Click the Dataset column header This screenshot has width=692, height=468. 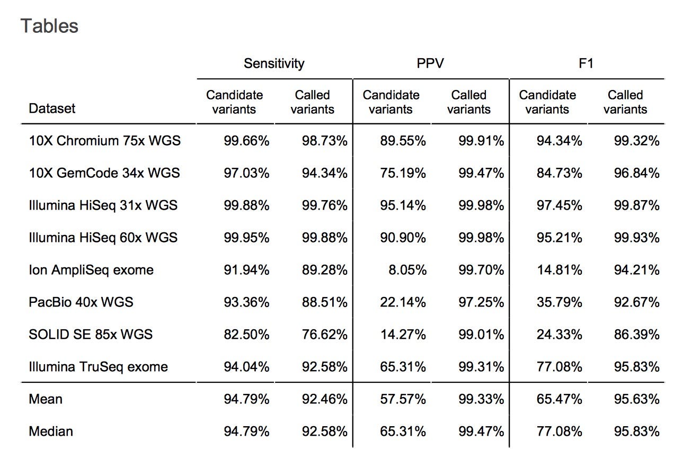(x=52, y=109)
